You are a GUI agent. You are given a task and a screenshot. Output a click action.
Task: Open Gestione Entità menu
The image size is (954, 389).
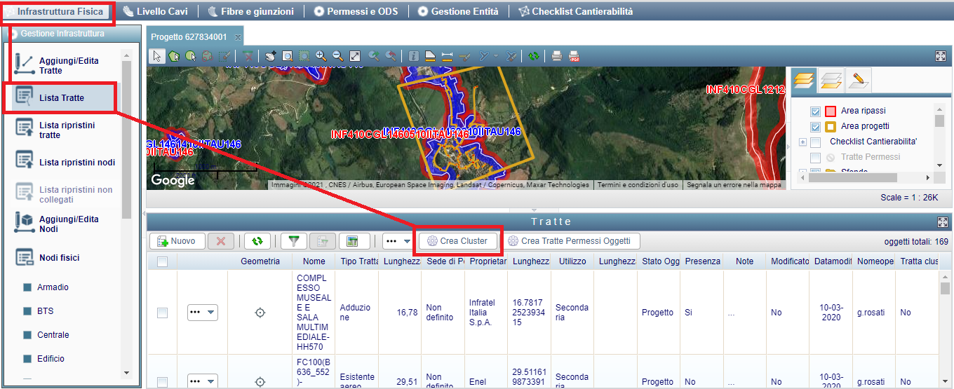pyautogui.click(x=458, y=11)
